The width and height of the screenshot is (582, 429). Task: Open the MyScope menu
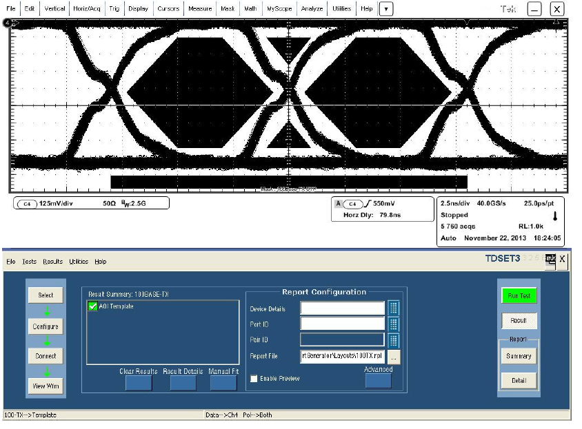click(279, 8)
